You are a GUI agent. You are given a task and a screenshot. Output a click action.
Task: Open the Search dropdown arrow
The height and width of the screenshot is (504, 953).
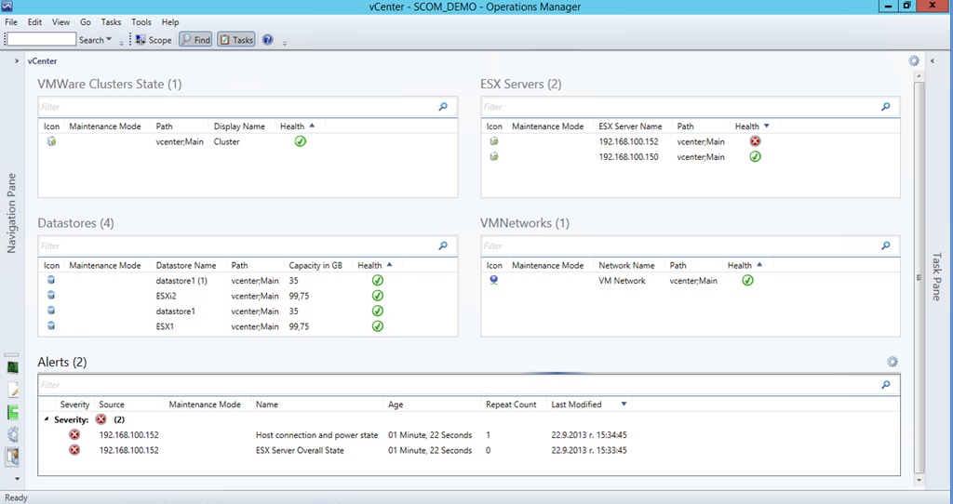(x=109, y=40)
